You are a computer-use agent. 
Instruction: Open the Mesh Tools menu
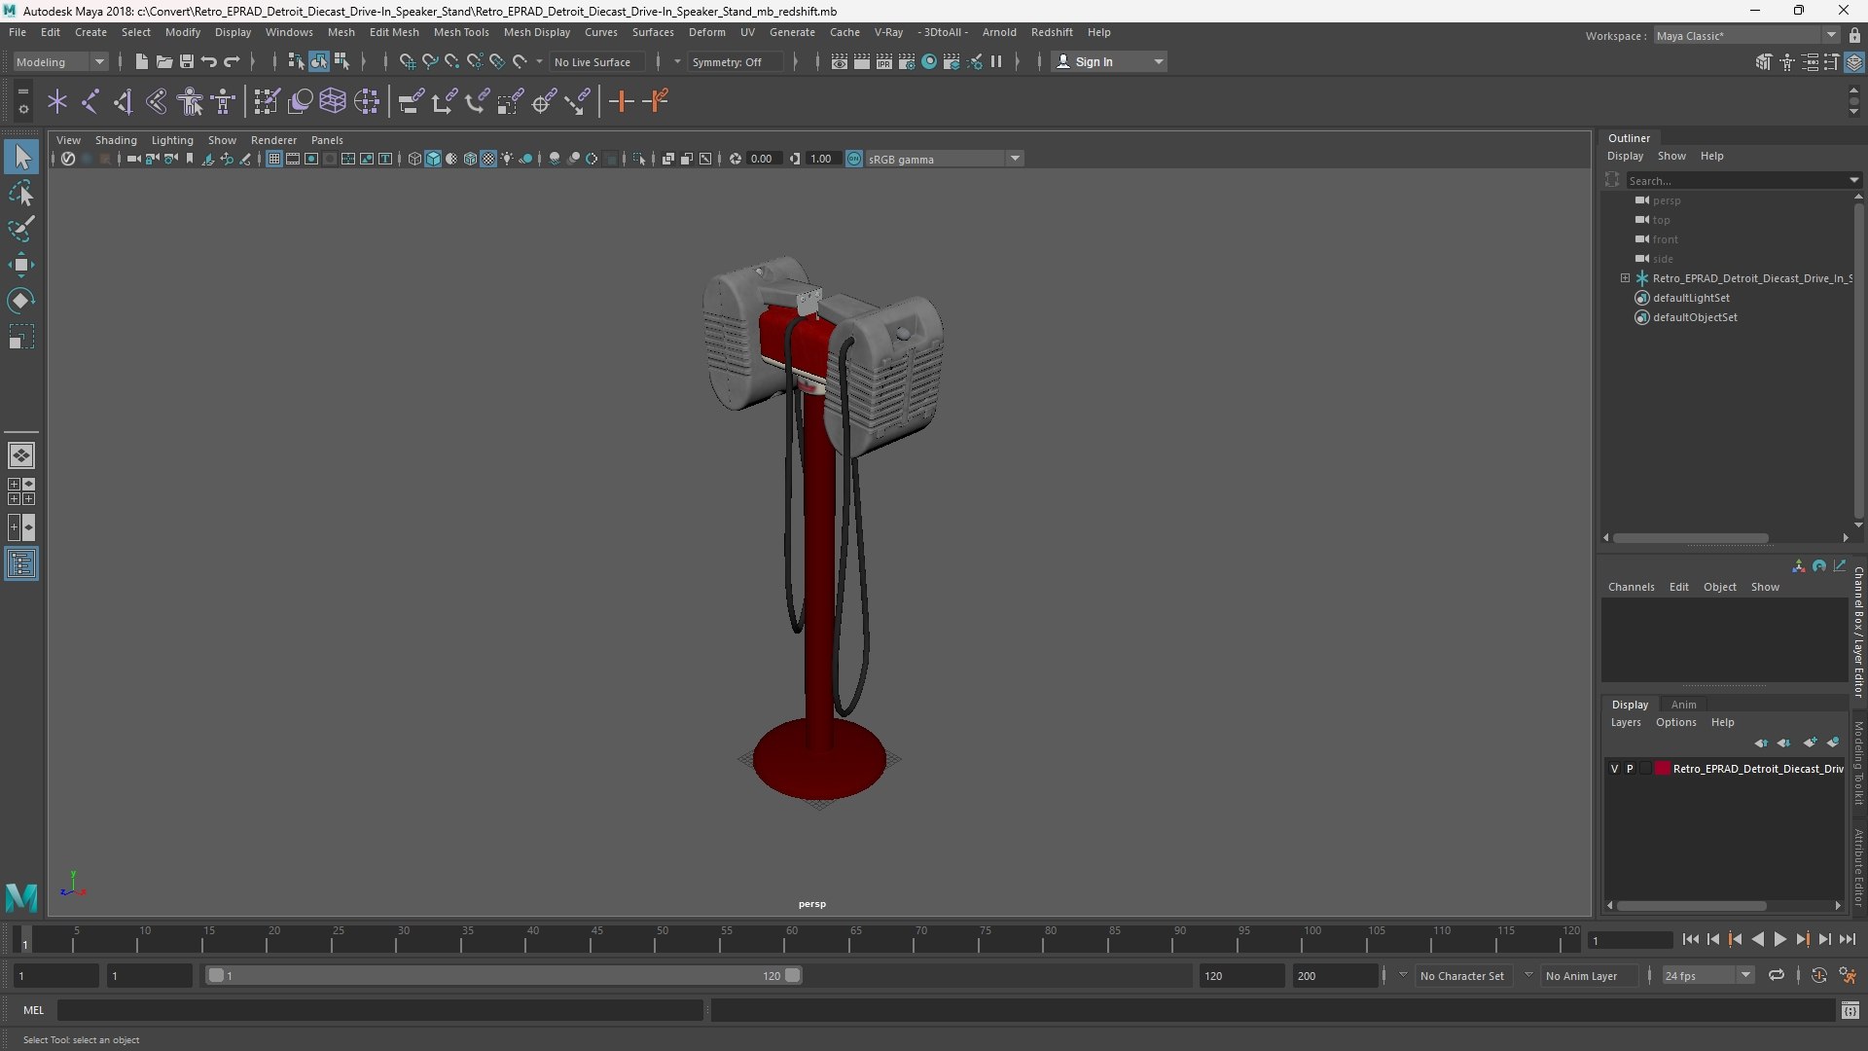[461, 32]
